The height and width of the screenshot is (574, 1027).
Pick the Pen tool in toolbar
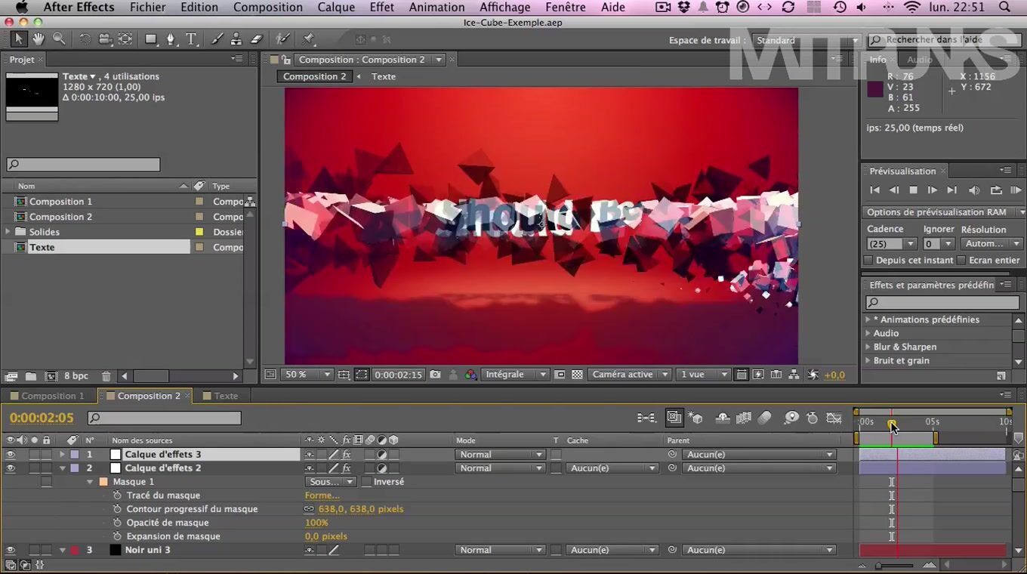171,39
